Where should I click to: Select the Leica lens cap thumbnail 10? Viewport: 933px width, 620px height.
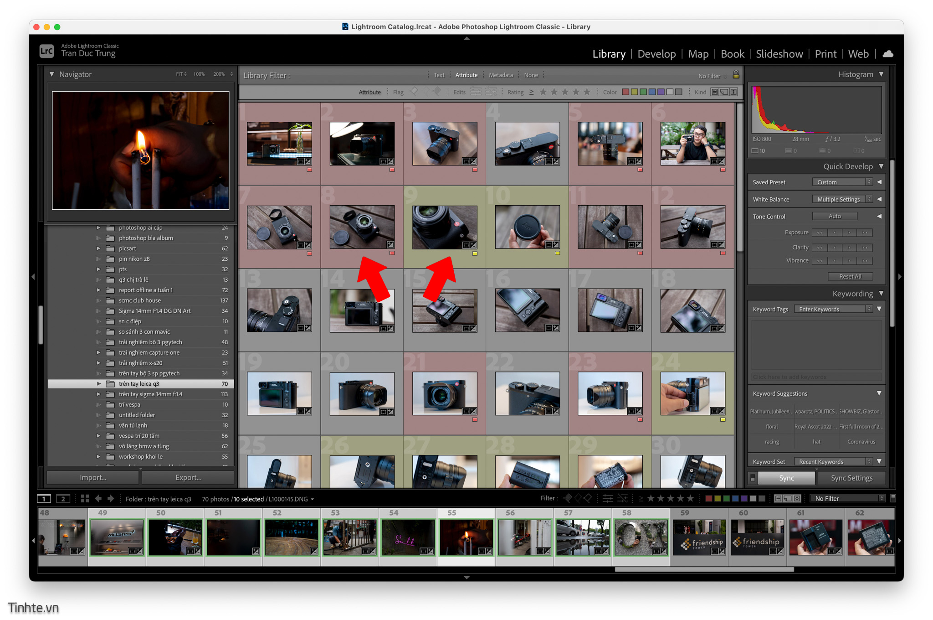pyautogui.click(x=528, y=227)
